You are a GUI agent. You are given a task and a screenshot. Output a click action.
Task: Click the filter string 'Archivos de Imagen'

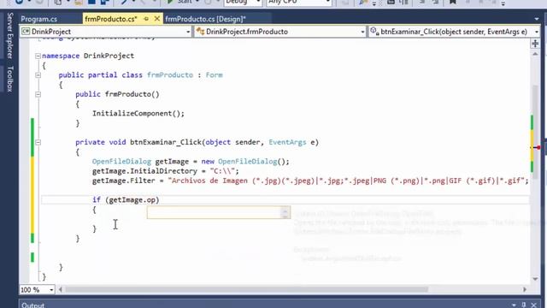209,181
